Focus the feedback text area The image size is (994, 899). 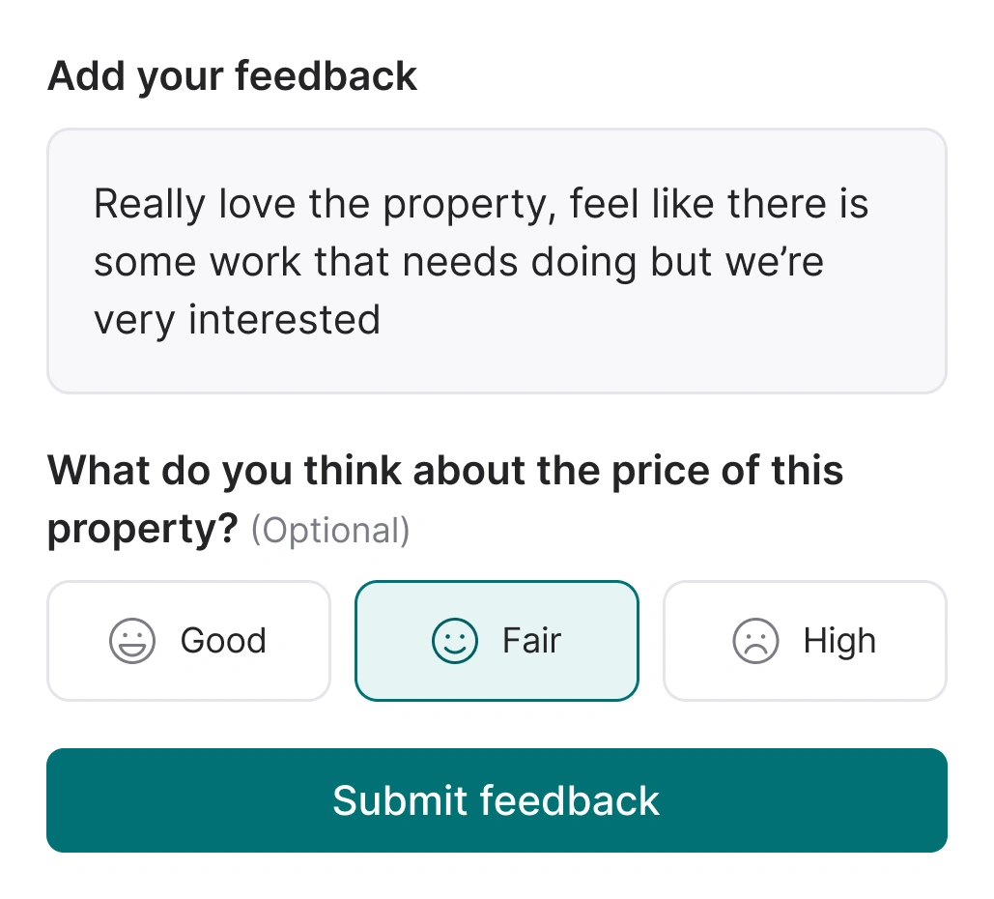tap(497, 261)
